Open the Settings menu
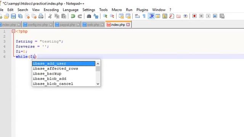 [x=89, y=10]
